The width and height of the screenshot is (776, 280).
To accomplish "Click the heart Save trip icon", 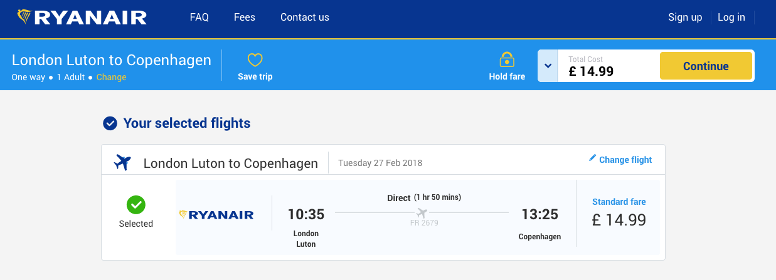I will (x=255, y=61).
